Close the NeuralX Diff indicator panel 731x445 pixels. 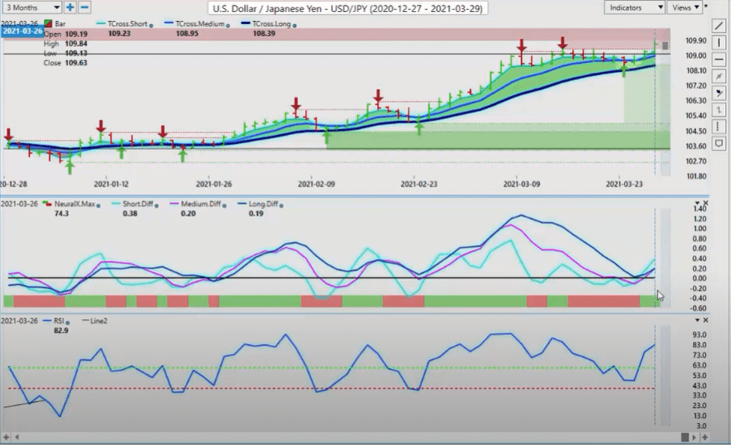(705, 204)
